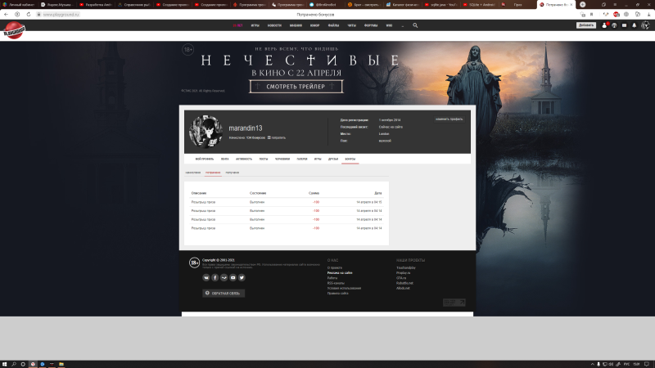Open the ВИКИ item in top navigation
This screenshot has height=368, width=655.
[x=389, y=25]
